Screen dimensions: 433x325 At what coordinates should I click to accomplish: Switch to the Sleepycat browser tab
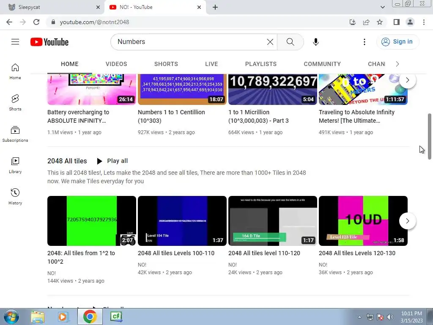click(x=52, y=7)
